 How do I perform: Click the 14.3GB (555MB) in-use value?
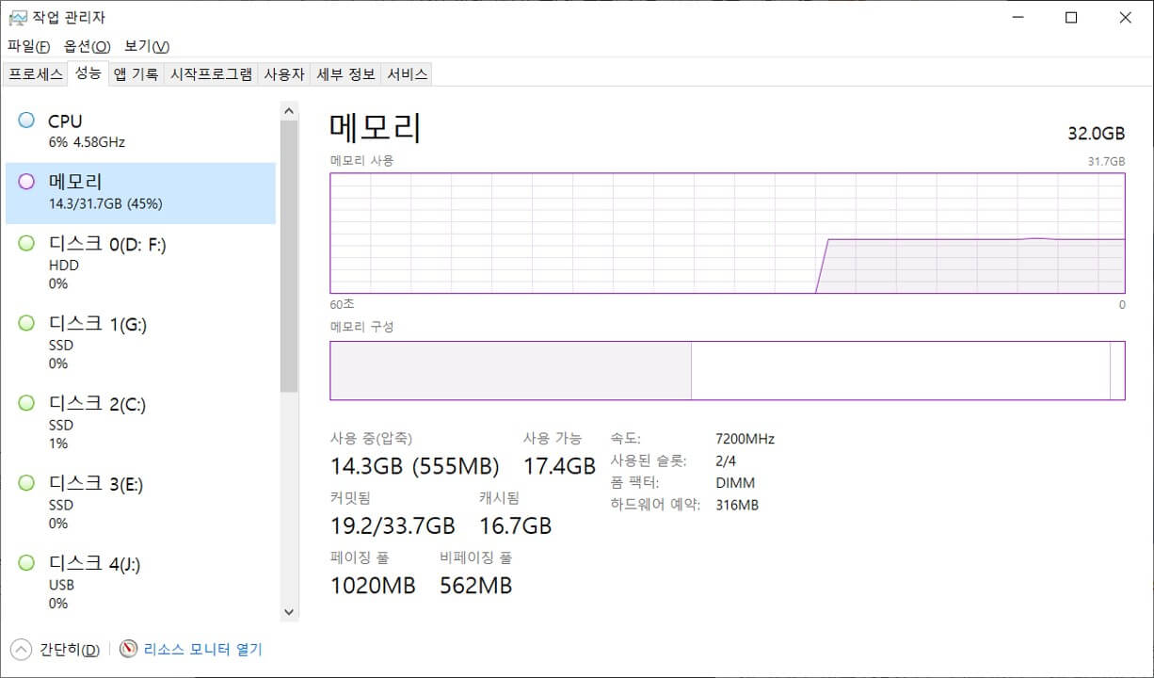[x=414, y=466]
